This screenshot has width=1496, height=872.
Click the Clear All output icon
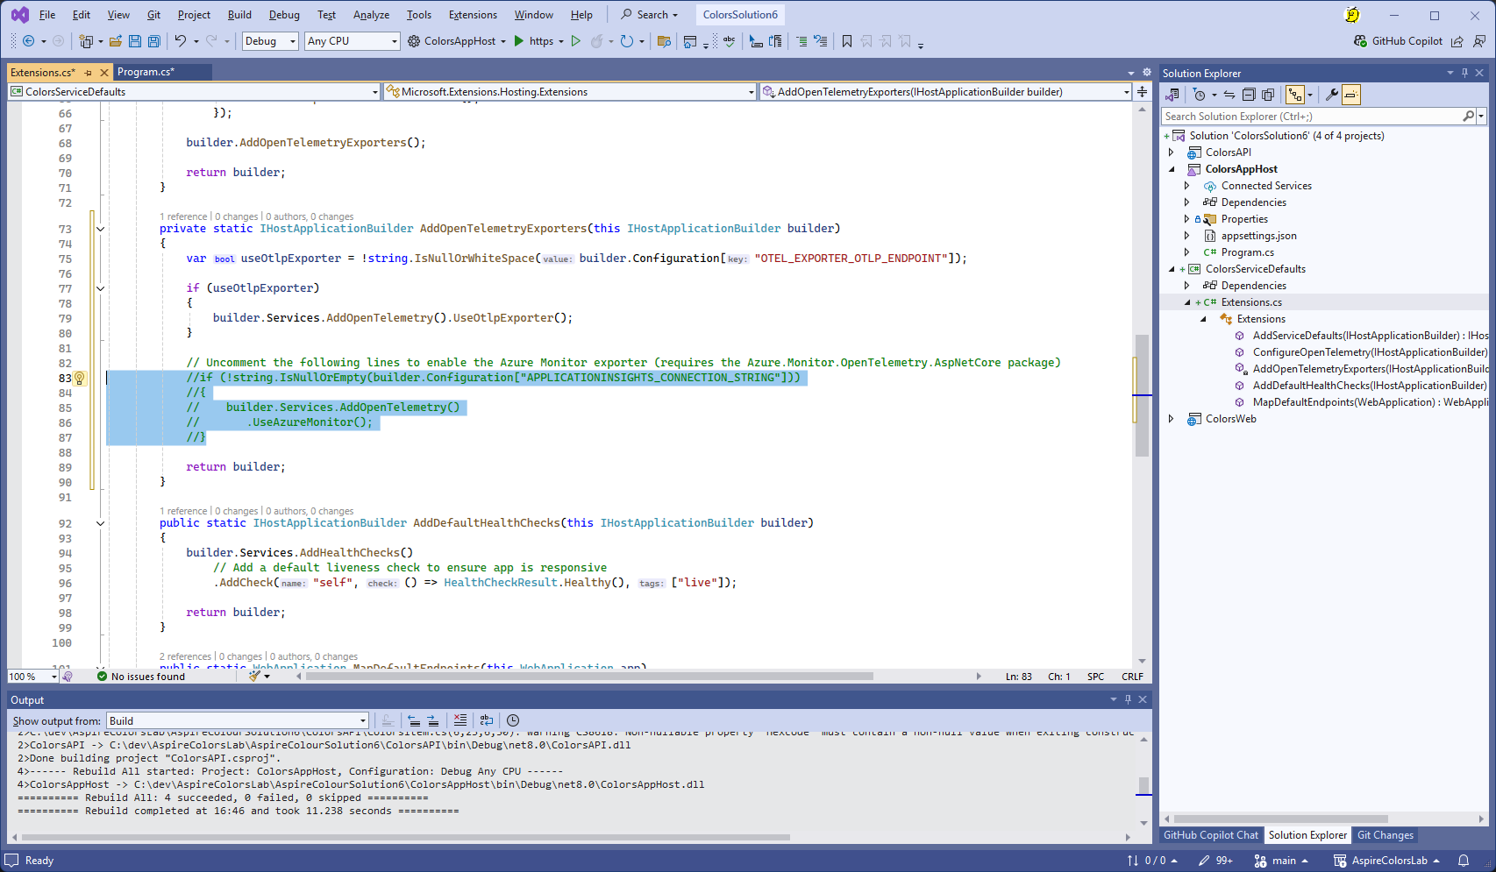pyautogui.click(x=460, y=720)
